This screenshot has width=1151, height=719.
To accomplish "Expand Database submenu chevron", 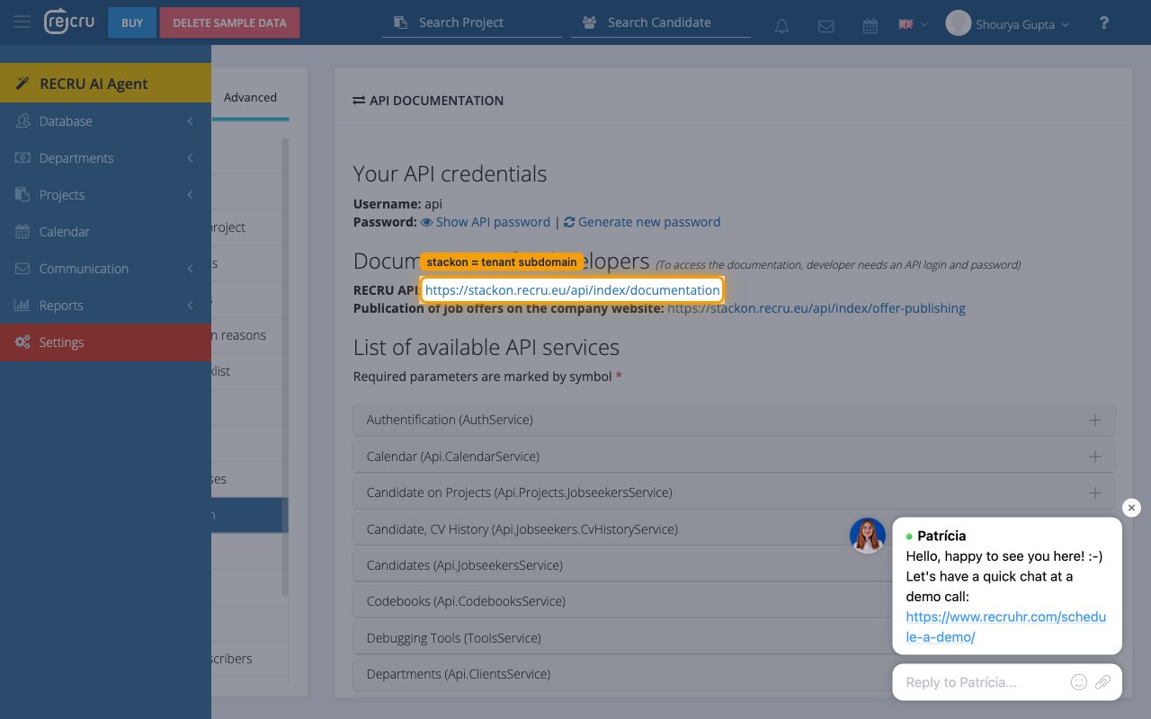I will (x=190, y=121).
